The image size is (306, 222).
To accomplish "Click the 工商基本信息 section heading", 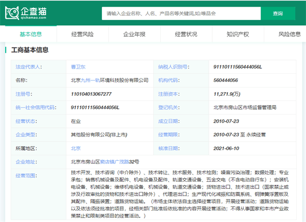I will click(x=30, y=50).
